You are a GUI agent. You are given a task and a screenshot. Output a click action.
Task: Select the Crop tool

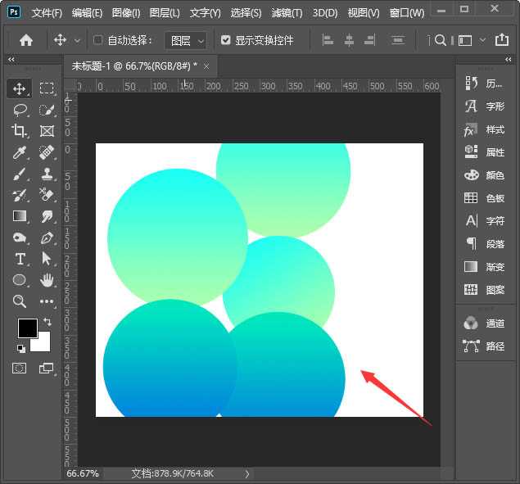click(20, 131)
